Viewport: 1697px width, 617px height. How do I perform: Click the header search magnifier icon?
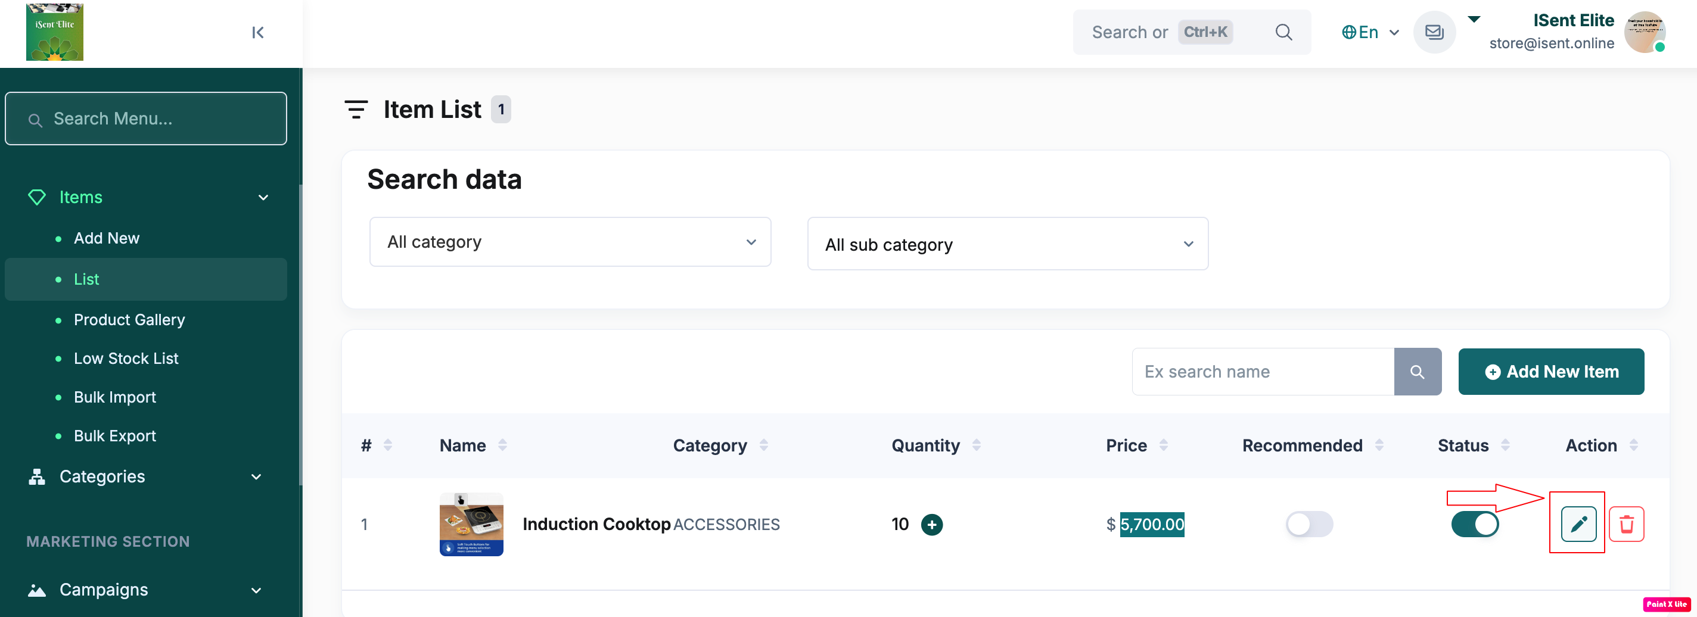pos(1283,32)
